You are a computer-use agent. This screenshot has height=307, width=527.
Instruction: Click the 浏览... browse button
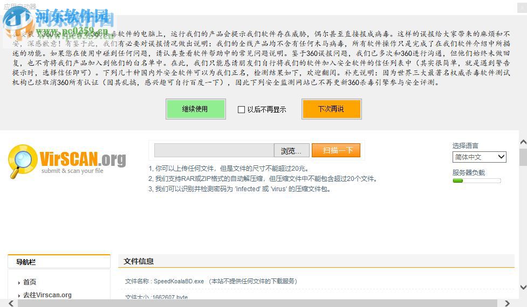point(292,150)
